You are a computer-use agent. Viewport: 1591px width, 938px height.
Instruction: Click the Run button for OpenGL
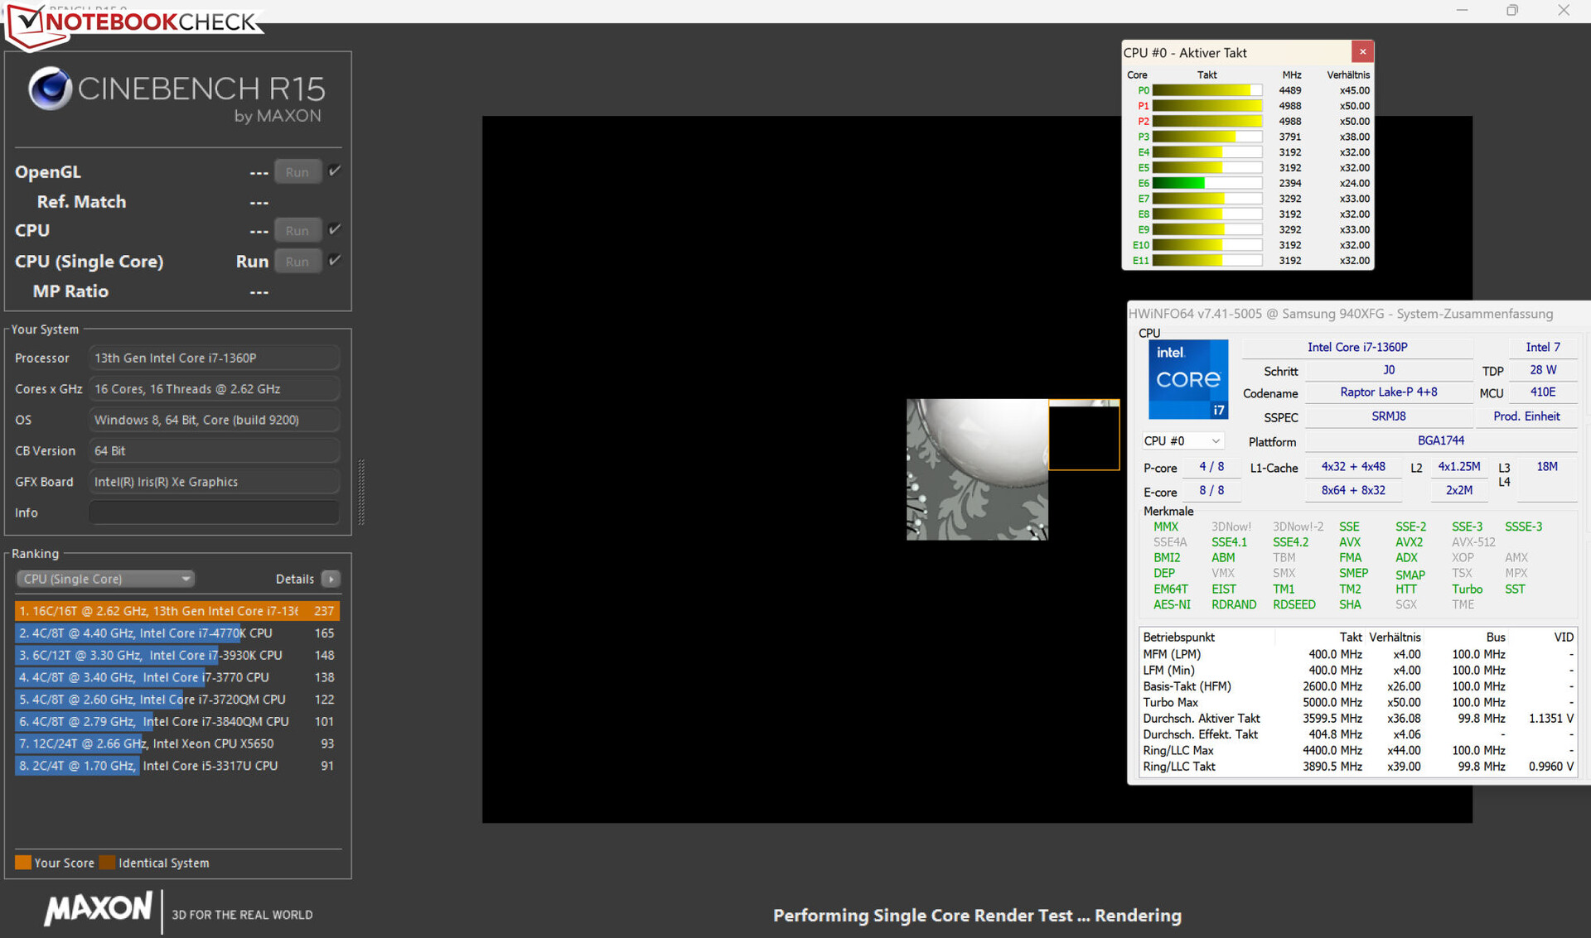pos(297,172)
